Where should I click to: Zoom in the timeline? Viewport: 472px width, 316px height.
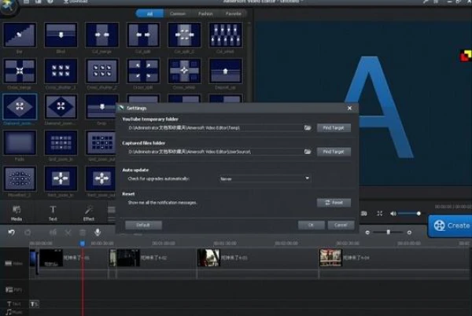(x=409, y=233)
